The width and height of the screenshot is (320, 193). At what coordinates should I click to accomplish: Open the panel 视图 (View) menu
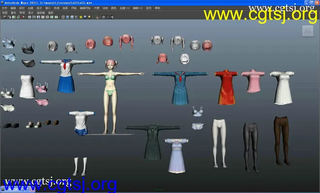coord(5,13)
